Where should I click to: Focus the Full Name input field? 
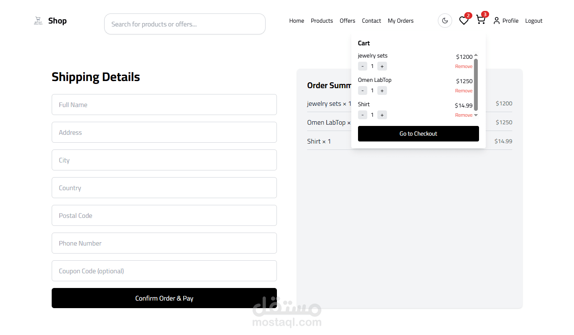pos(164,105)
